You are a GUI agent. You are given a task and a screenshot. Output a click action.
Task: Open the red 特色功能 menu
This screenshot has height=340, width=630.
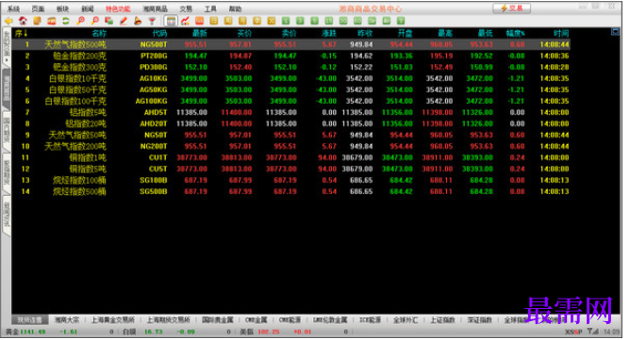(x=118, y=8)
